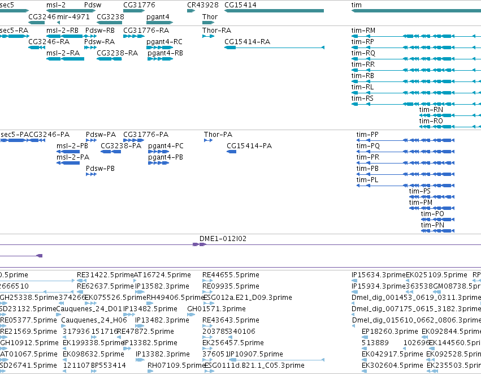Select the RE44655.5prime EST label
This screenshot has width=481, height=374.
[231, 275]
